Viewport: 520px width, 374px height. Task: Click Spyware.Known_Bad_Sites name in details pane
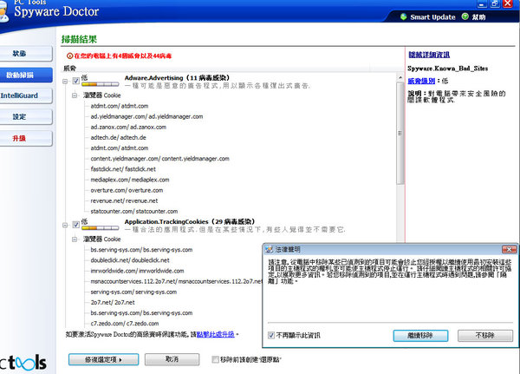click(x=447, y=69)
